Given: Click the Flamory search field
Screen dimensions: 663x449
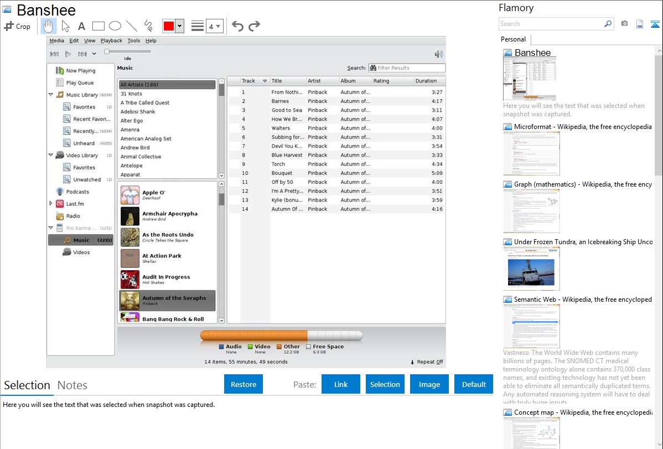Looking at the screenshot, I should coord(551,24).
